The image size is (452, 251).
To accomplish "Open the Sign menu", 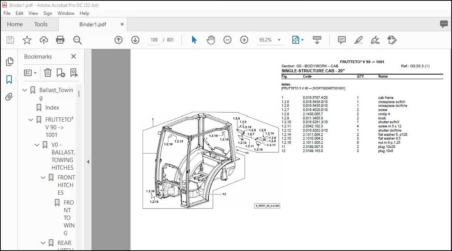I will point(48,13).
